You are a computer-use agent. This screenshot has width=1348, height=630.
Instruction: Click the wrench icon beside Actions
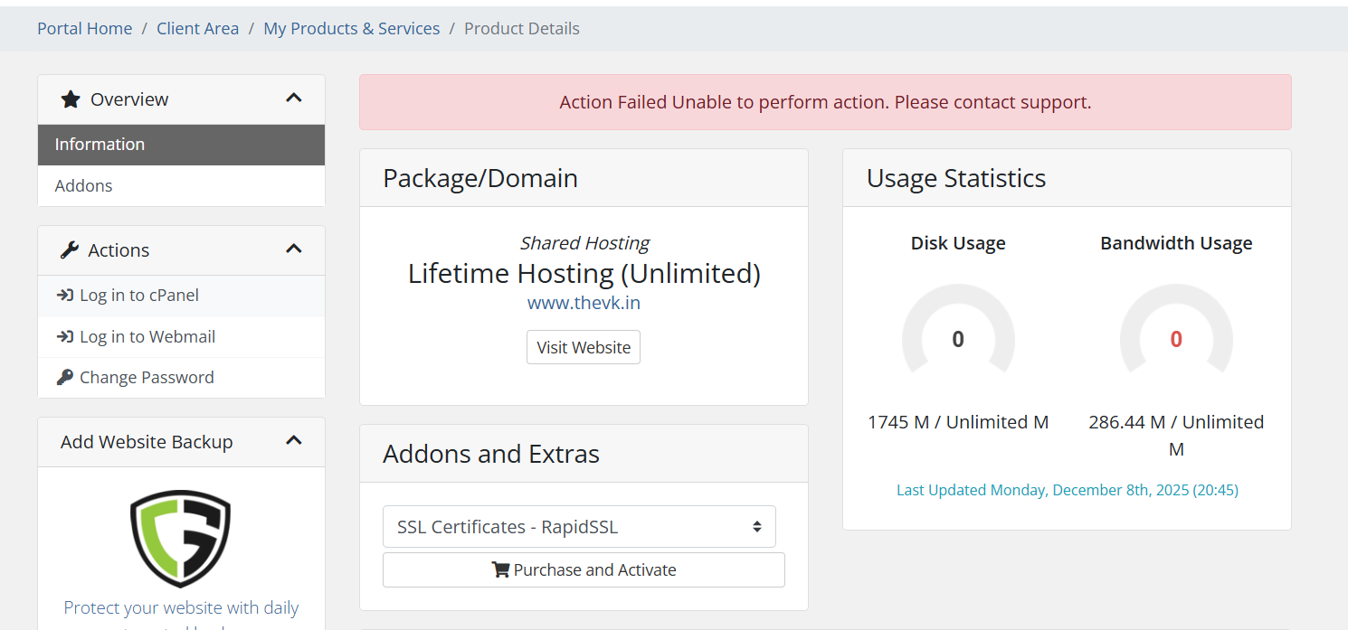tap(69, 250)
